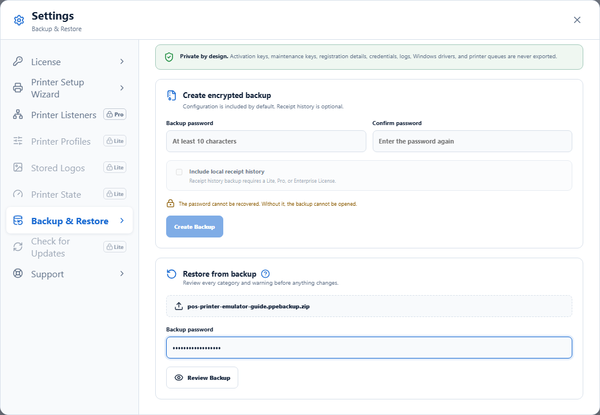Click the Check for Updates refresh icon
600x415 pixels.
(x=18, y=247)
